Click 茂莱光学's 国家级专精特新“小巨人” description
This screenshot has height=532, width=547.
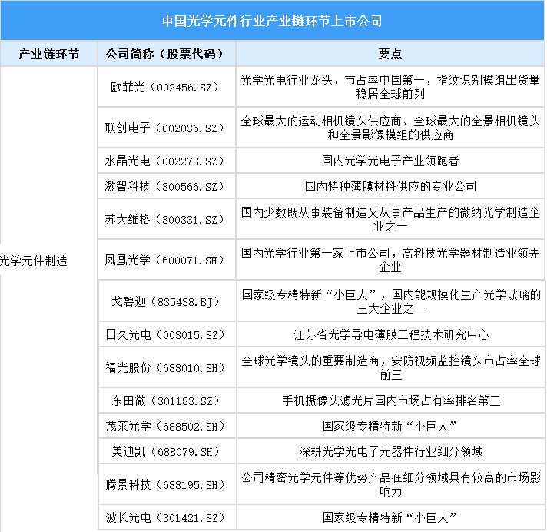coord(390,426)
